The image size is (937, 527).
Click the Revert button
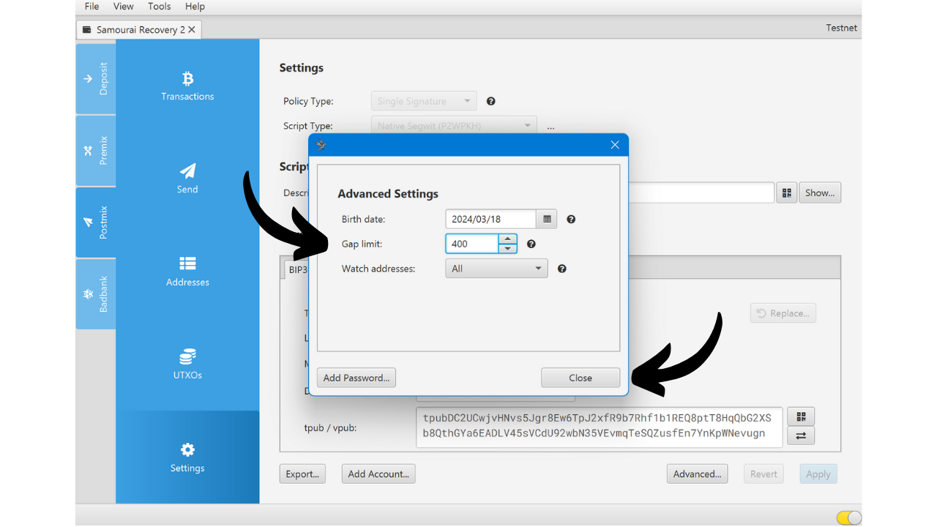[764, 474]
